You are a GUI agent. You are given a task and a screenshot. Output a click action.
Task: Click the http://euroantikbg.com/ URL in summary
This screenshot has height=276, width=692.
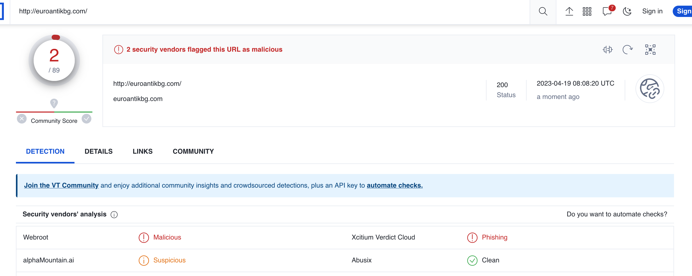click(x=147, y=84)
